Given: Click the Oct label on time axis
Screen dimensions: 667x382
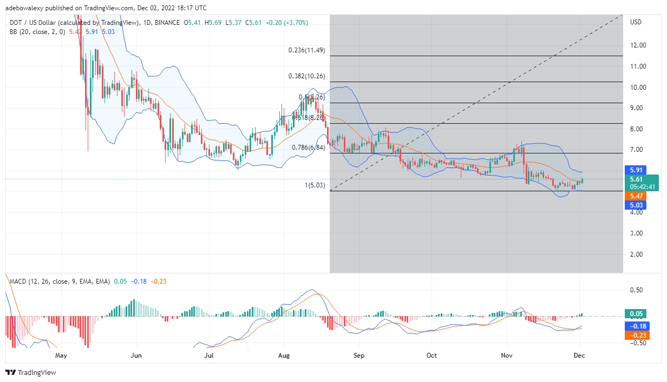Looking at the screenshot, I should tap(431, 356).
